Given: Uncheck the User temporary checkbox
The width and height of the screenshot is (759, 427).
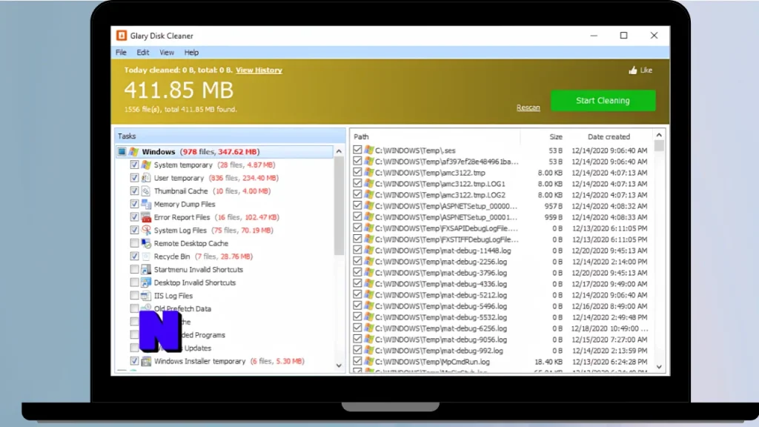Looking at the screenshot, I should point(134,178).
